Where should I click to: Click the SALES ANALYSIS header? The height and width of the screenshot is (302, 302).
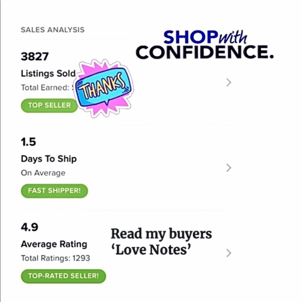click(x=53, y=30)
